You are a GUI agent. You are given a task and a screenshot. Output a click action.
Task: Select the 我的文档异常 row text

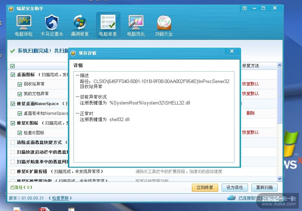(36, 94)
